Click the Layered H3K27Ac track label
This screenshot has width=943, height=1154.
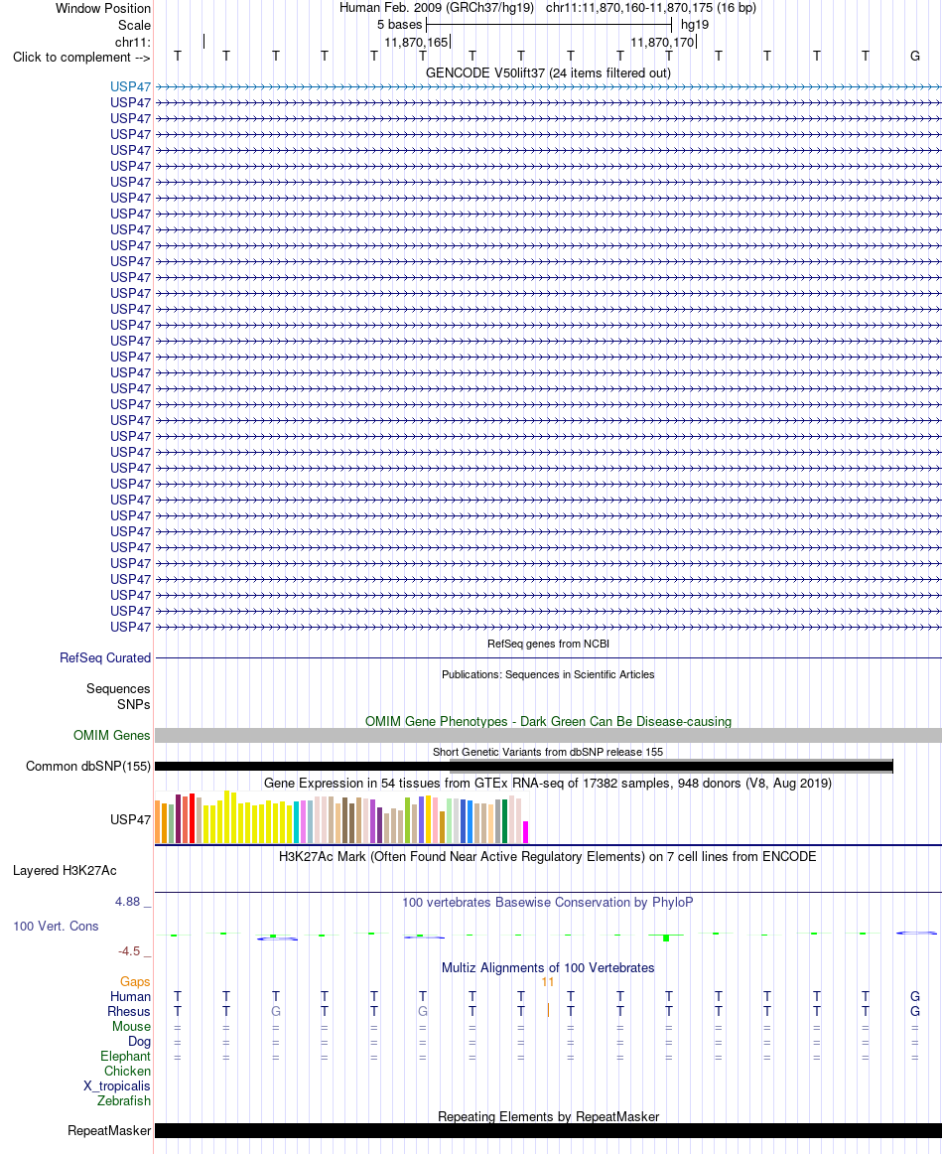[65, 871]
